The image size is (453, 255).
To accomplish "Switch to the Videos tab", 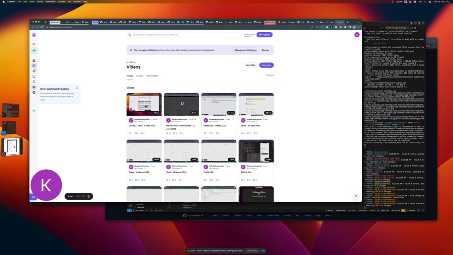I will point(130,76).
